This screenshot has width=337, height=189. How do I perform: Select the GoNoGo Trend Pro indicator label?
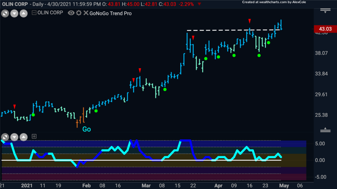click(111, 13)
